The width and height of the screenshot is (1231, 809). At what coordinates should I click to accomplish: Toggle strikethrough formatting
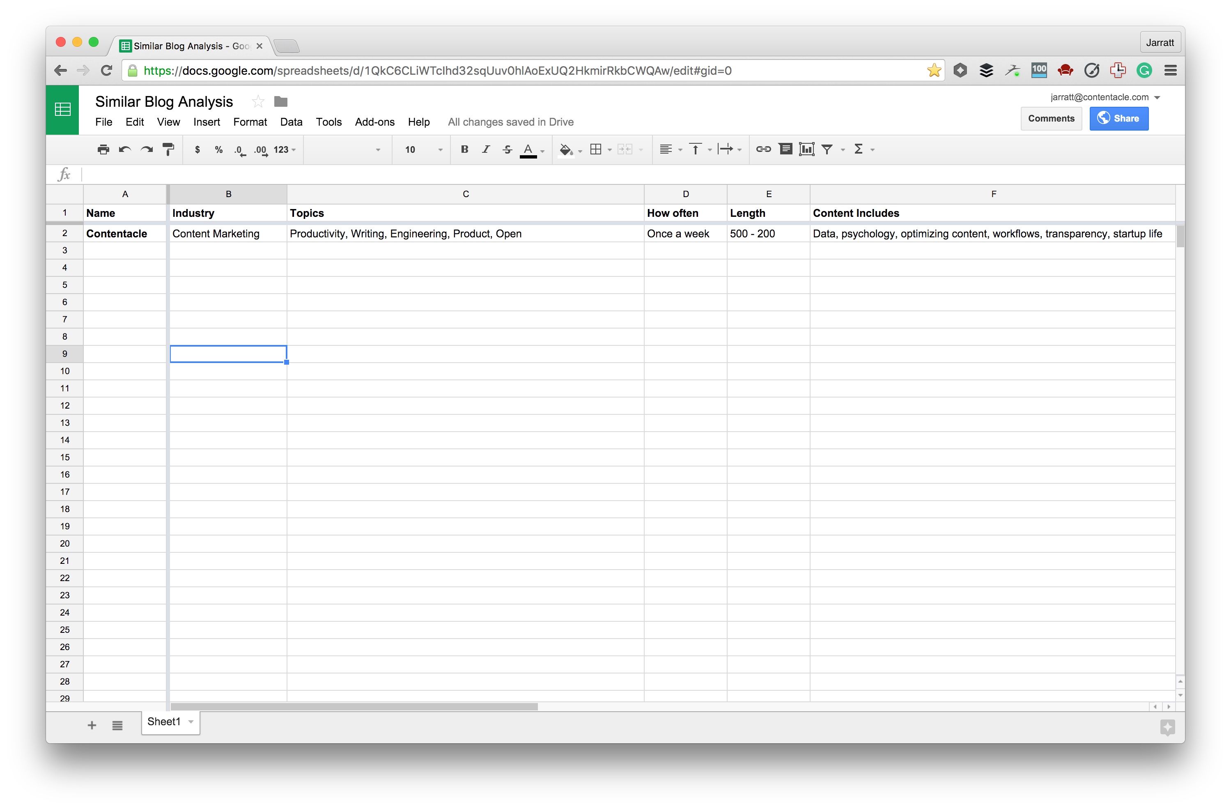coord(508,149)
